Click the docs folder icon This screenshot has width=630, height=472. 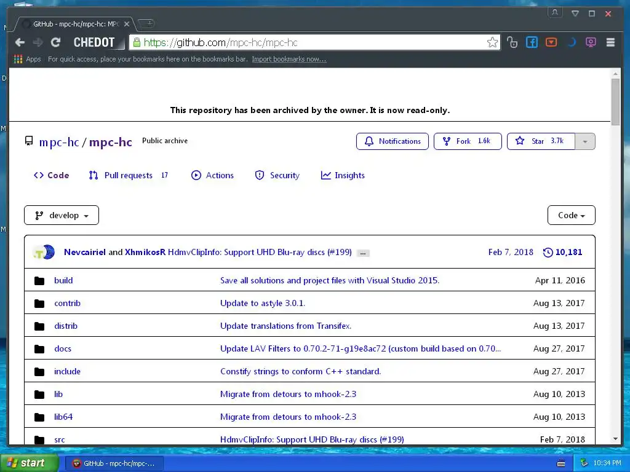(39, 349)
